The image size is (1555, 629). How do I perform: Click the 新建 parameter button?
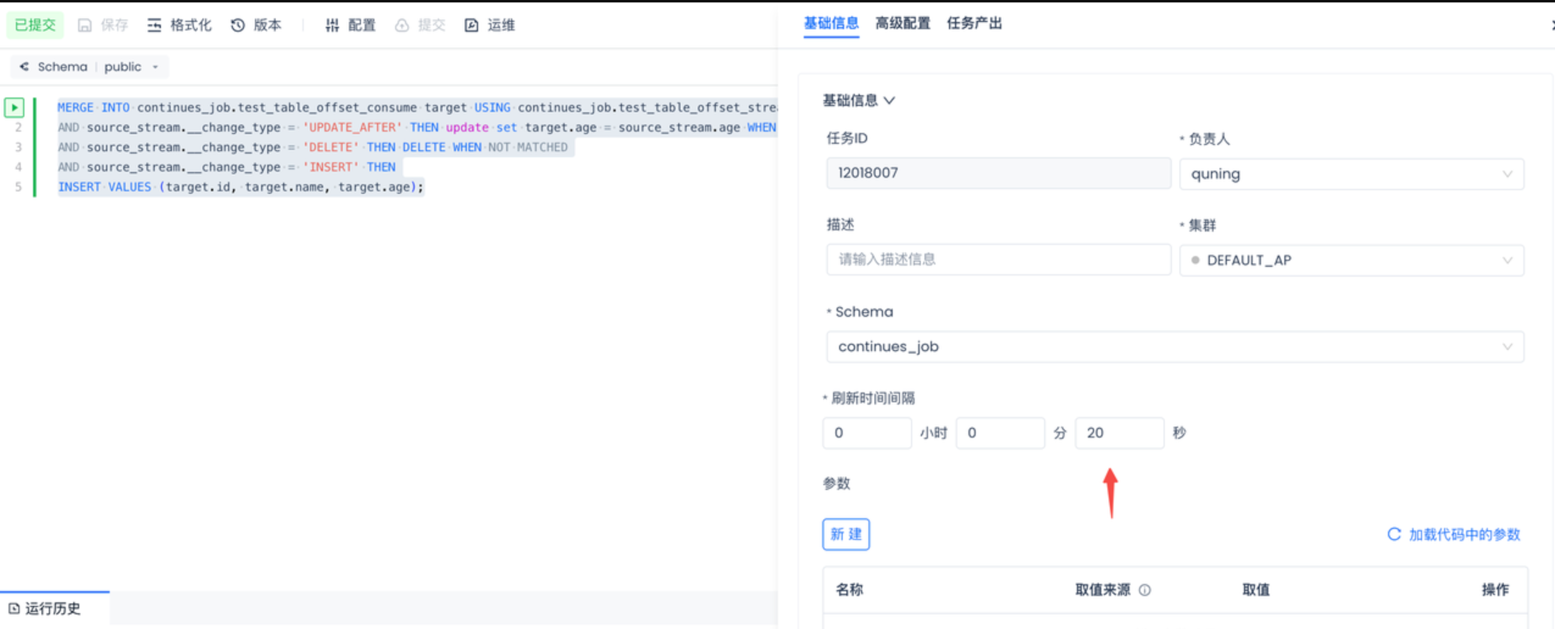pos(846,535)
